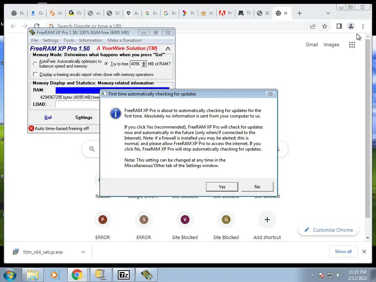Screen dimensions: 376x282
Task: Select the AutoFree radio option
Action: [35, 64]
